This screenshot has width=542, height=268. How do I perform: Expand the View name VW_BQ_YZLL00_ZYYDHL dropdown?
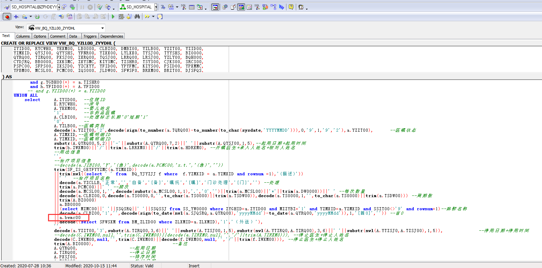(x=102, y=28)
